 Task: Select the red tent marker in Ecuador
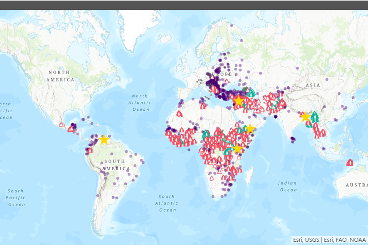[x=90, y=150]
